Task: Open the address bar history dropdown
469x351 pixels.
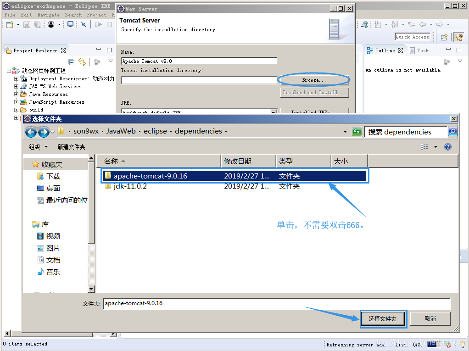Action: pos(345,132)
